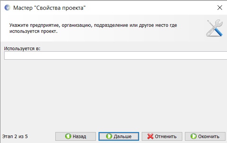This screenshot has width=227, height=143.
Task: Click the используется проект. instruction line
Action: (x=33, y=31)
